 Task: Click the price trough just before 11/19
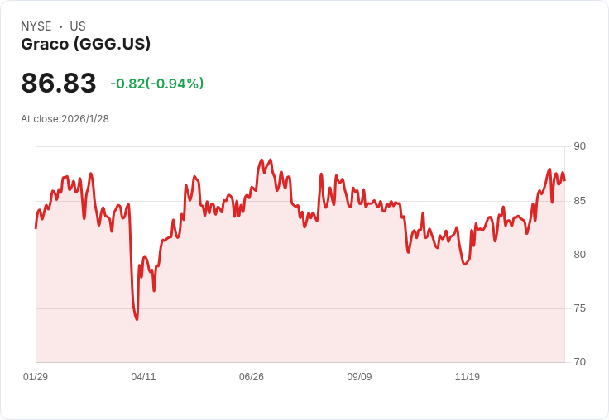pos(465,264)
